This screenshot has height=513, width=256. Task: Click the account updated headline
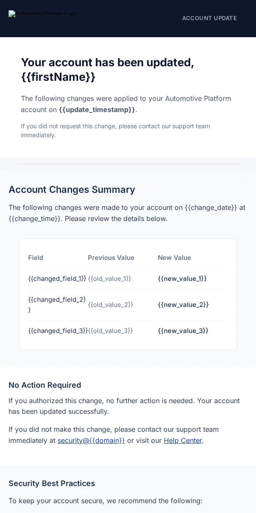[x=108, y=70]
